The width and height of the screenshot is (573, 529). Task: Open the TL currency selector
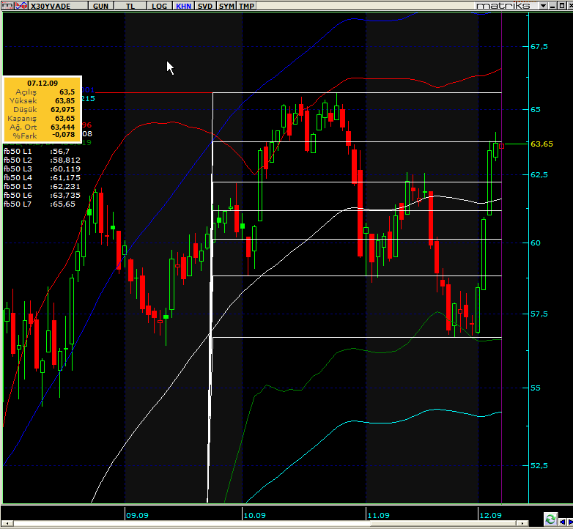point(130,6)
